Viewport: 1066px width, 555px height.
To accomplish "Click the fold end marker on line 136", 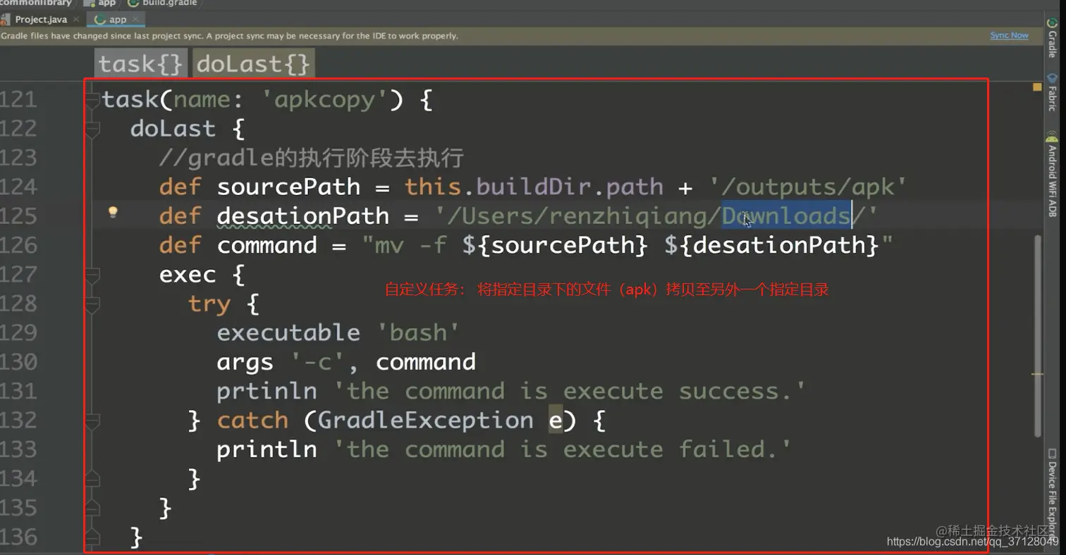I will coord(92,538).
